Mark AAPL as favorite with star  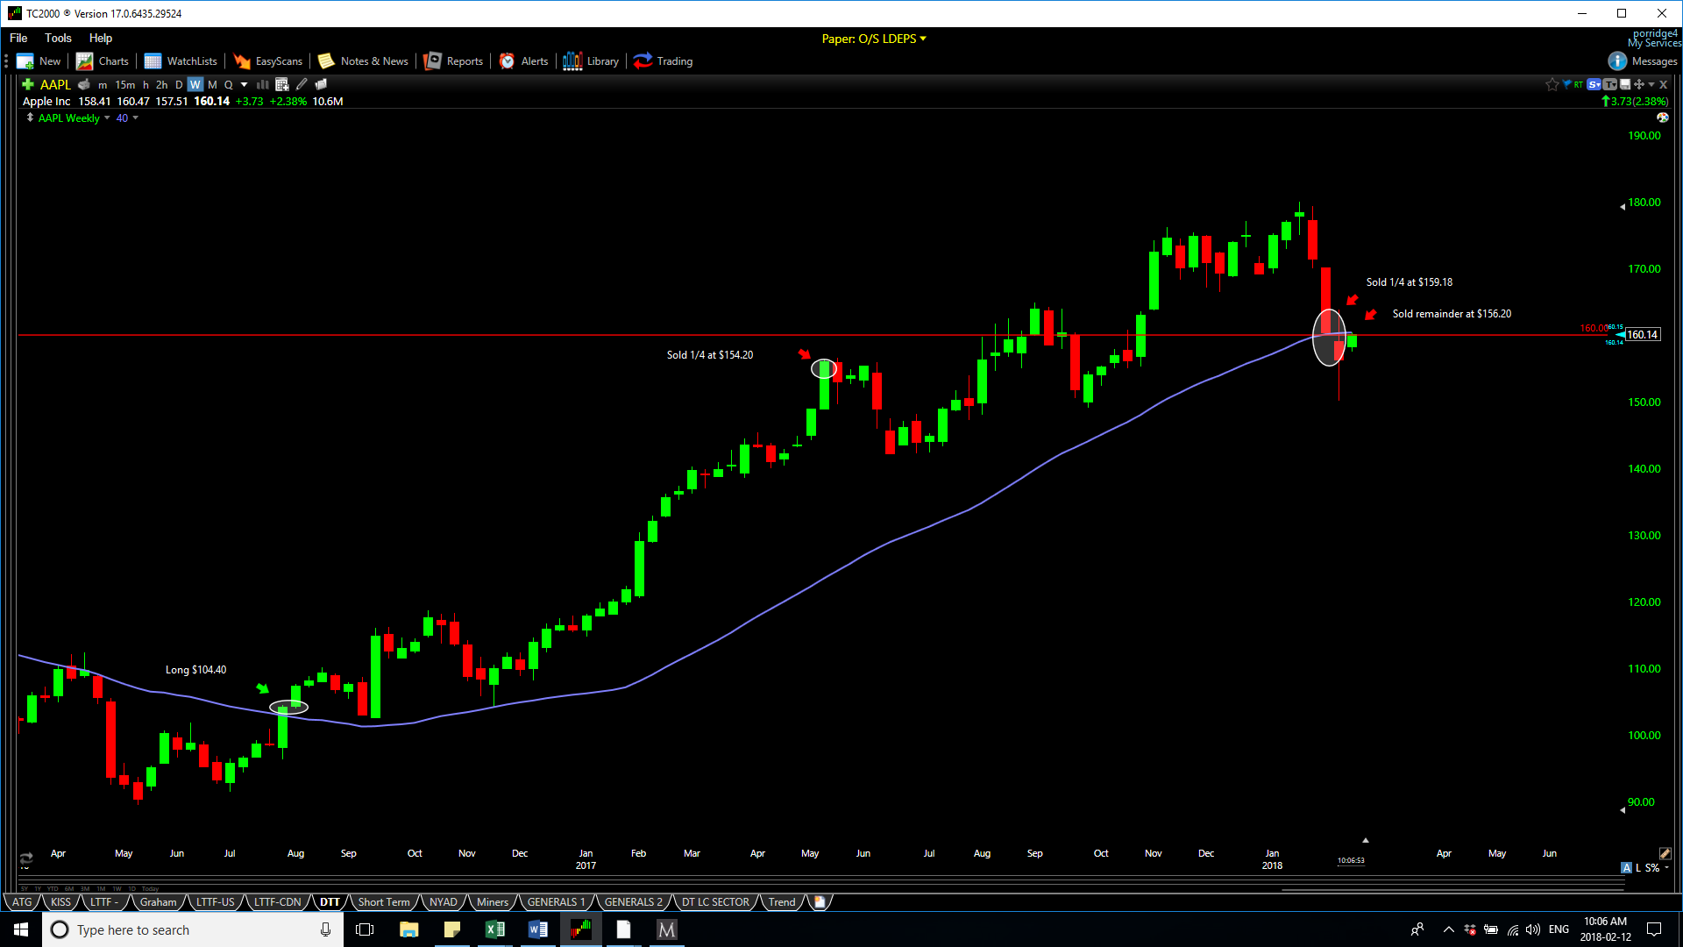coord(1552,85)
